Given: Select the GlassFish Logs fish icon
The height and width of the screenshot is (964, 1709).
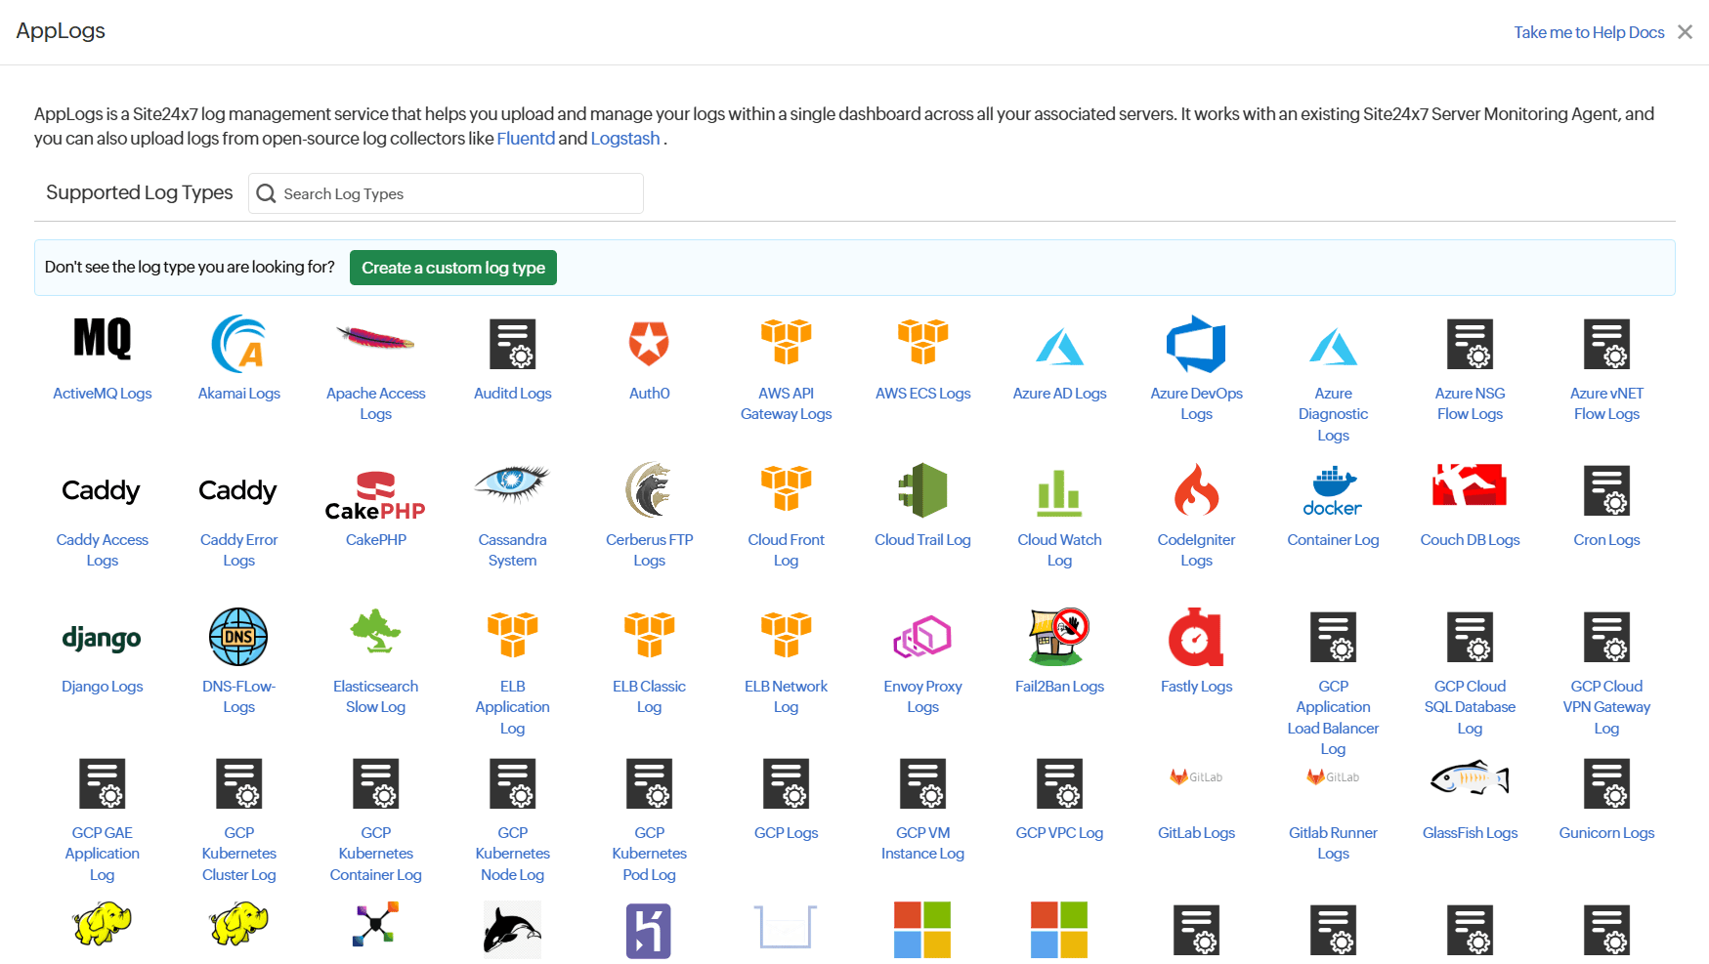Looking at the screenshot, I should [1470, 778].
